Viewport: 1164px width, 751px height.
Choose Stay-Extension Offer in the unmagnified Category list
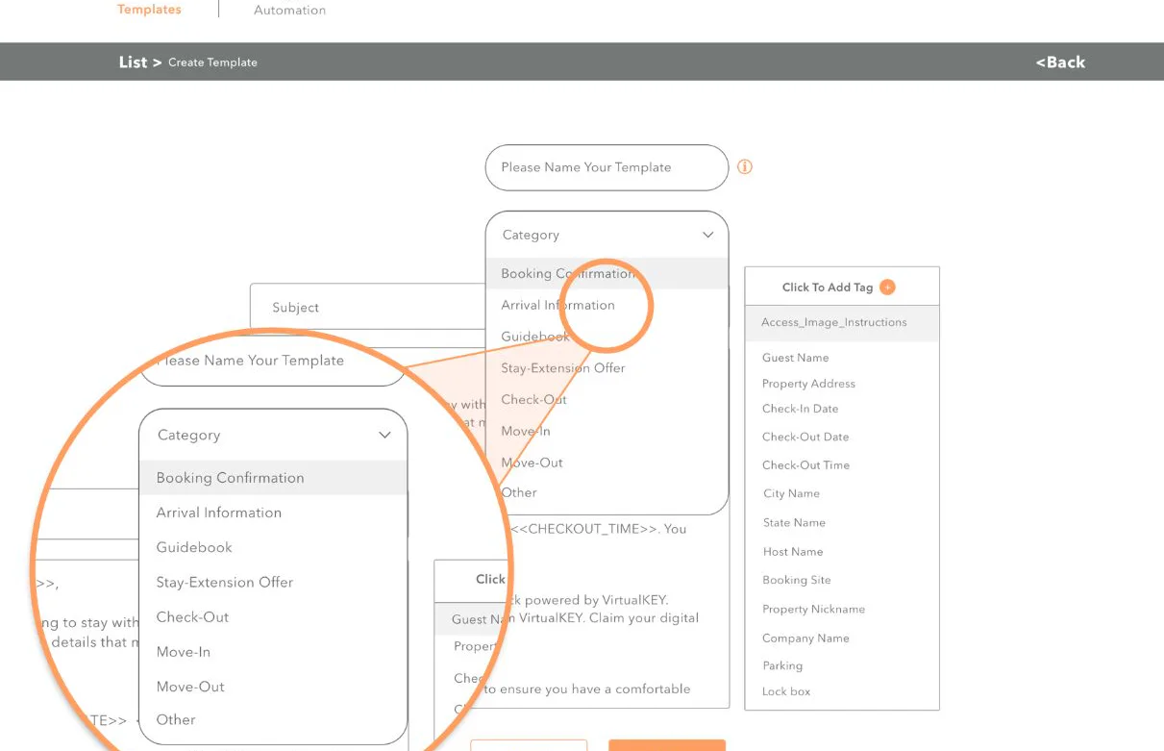click(563, 368)
